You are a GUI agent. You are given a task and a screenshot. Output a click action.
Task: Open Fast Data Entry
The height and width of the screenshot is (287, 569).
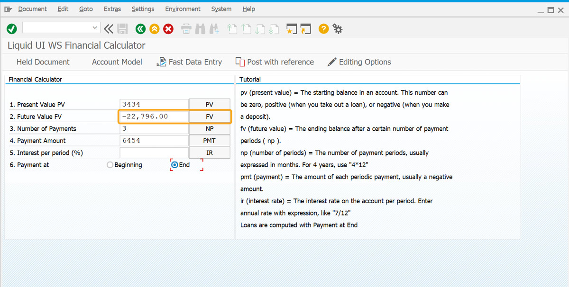[189, 62]
